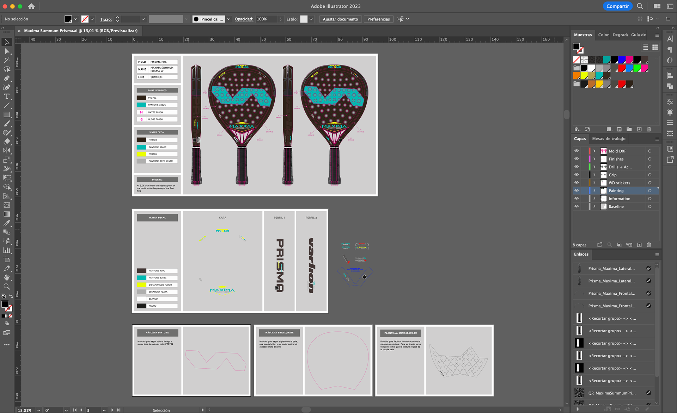Open the Pincel caligráfico brush dropdown
Viewport: 677px width, 413px height.
click(x=229, y=19)
